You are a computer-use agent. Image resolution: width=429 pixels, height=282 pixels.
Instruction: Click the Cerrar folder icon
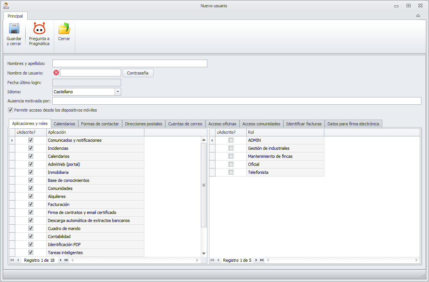coord(64,29)
